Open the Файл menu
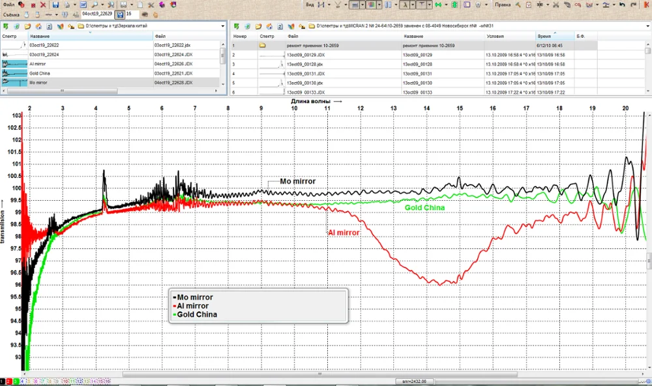The width and height of the screenshot is (652, 386). 8,5
